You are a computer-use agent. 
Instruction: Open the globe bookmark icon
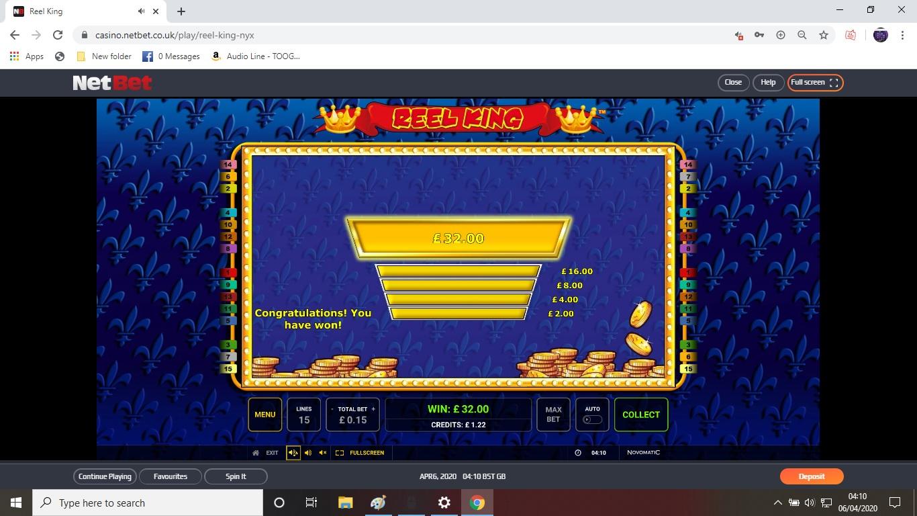pos(60,56)
